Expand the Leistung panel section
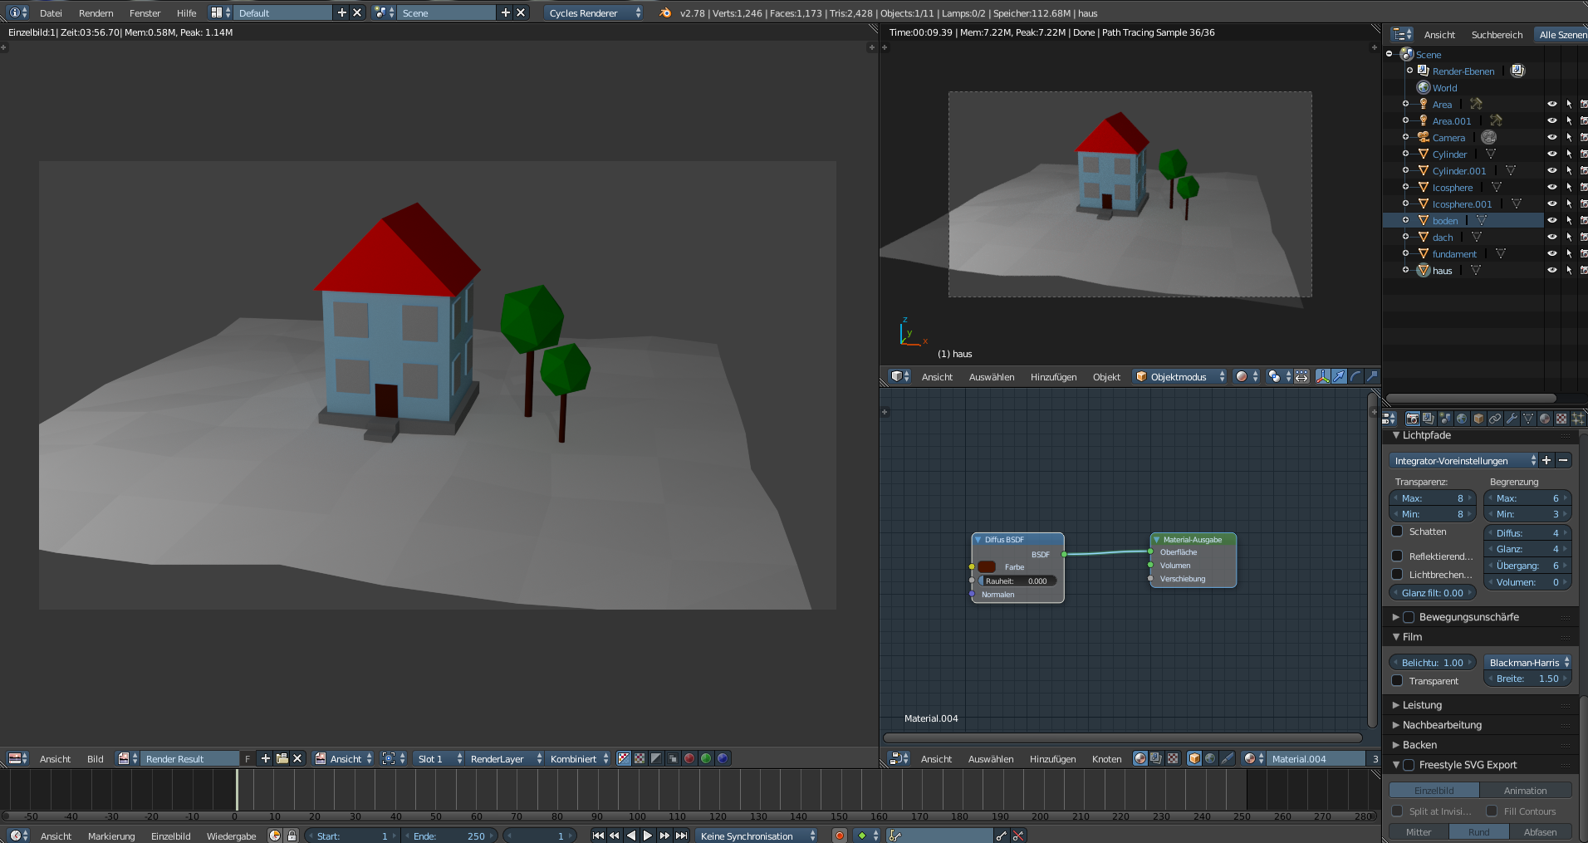 coord(1422,704)
